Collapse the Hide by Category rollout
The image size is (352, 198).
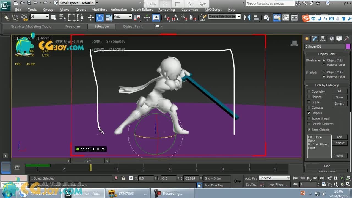(327, 85)
